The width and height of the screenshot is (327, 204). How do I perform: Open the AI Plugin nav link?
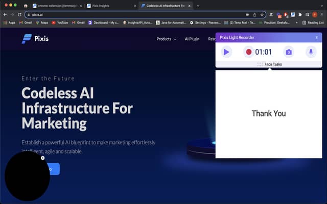[192, 39]
